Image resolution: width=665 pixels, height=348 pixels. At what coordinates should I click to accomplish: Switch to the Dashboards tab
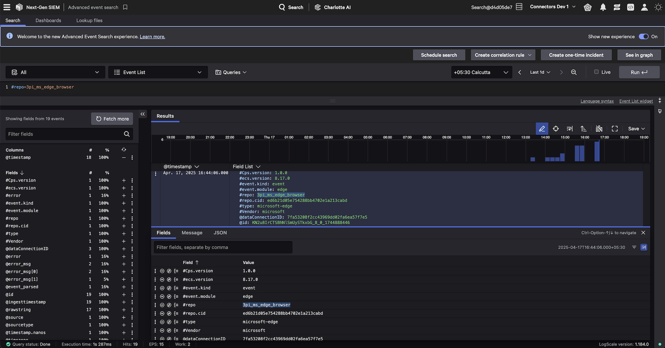[x=48, y=20]
